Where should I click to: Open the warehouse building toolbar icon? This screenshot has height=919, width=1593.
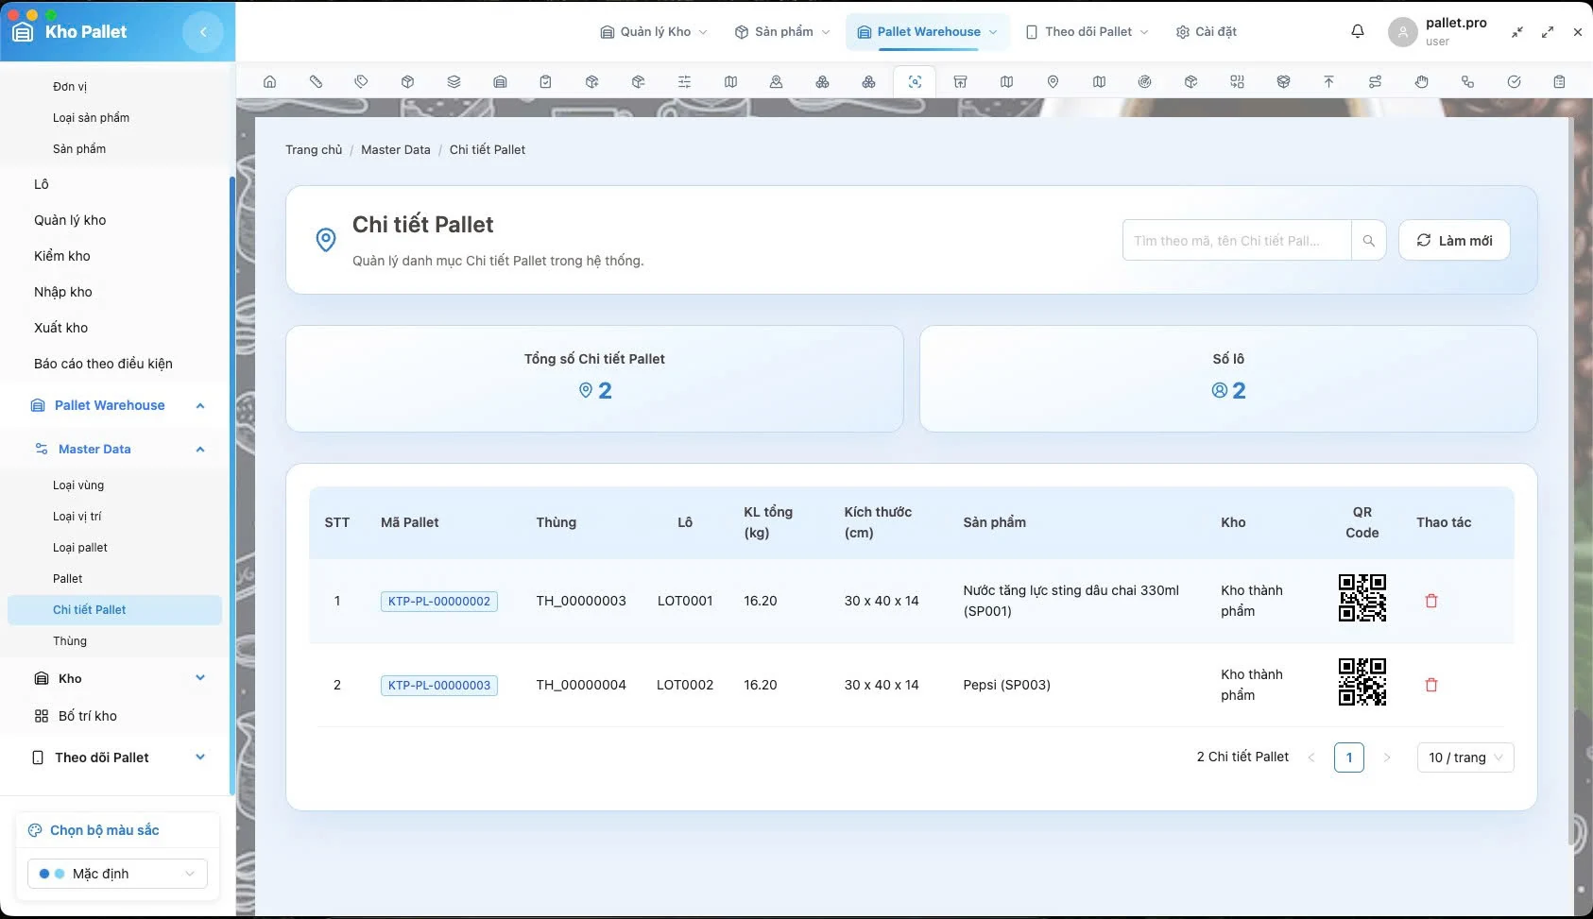500,82
